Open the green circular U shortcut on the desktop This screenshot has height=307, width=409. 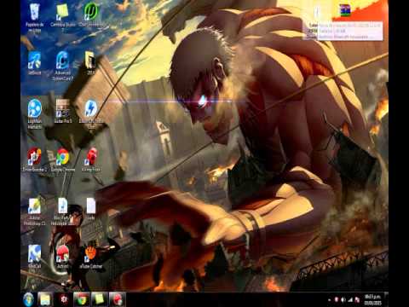coord(91,15)
